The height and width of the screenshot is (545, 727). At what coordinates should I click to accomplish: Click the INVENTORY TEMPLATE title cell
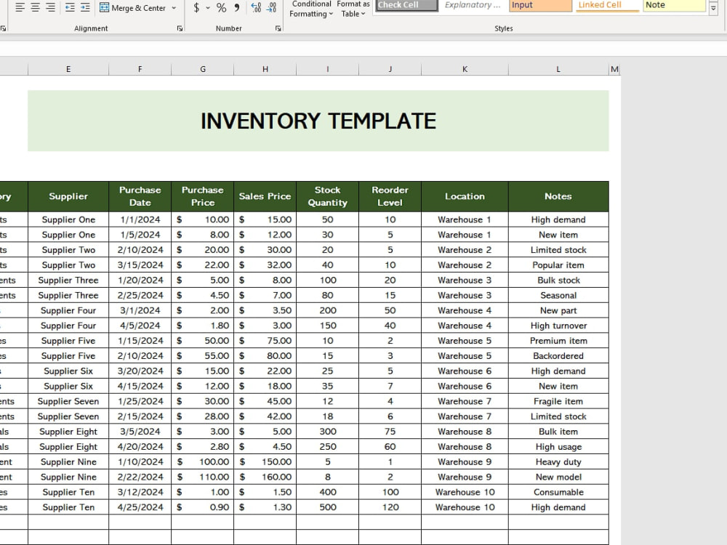click(x=318, y=121)
